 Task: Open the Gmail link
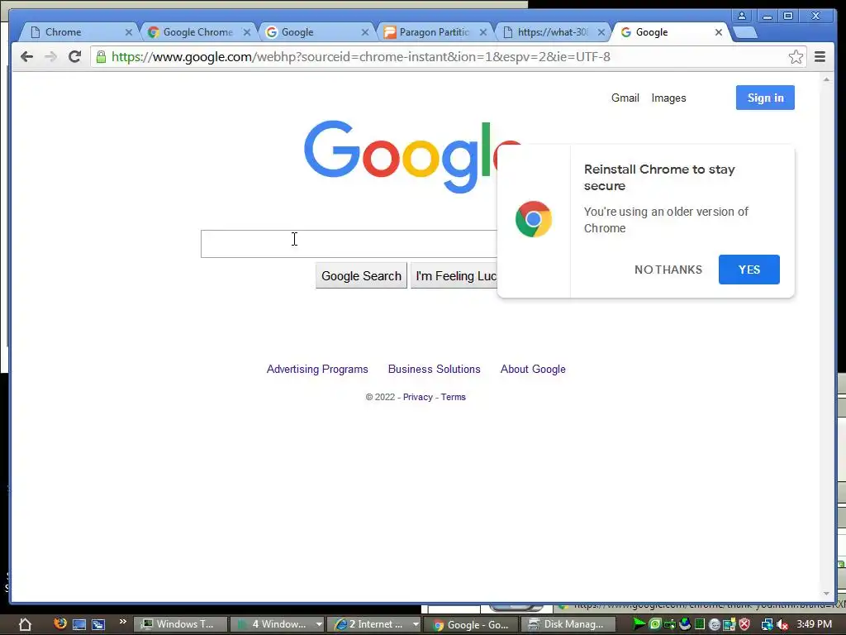[625, 98]
